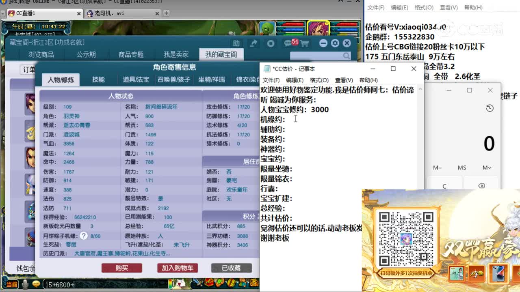
Task: Open 格式(O) menu in background notepad
Action: 424,7
